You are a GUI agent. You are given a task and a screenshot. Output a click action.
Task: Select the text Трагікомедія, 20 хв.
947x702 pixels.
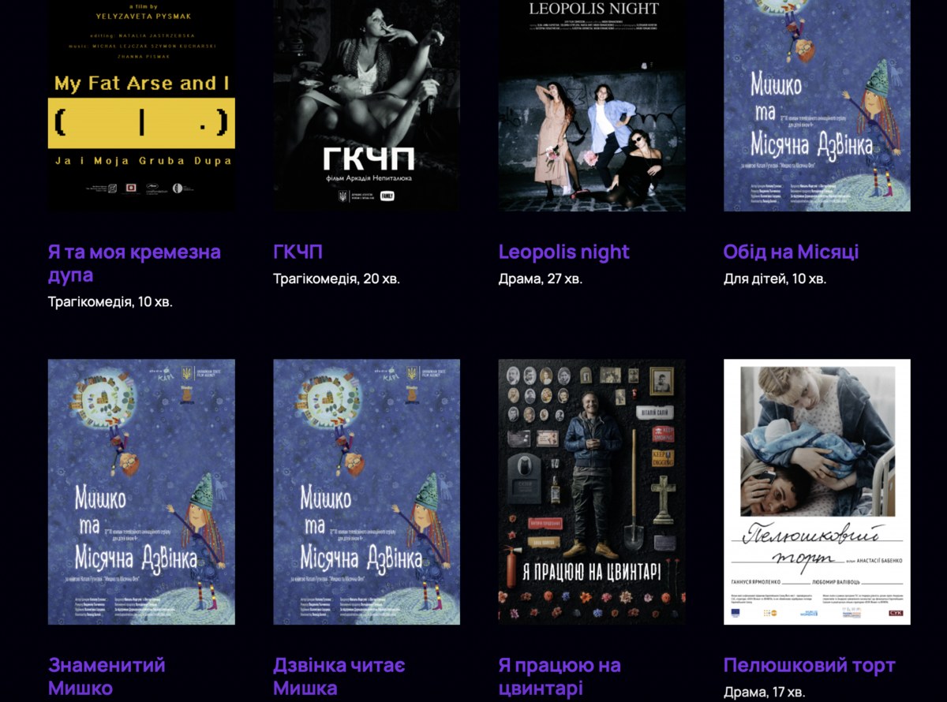(337, 278)
